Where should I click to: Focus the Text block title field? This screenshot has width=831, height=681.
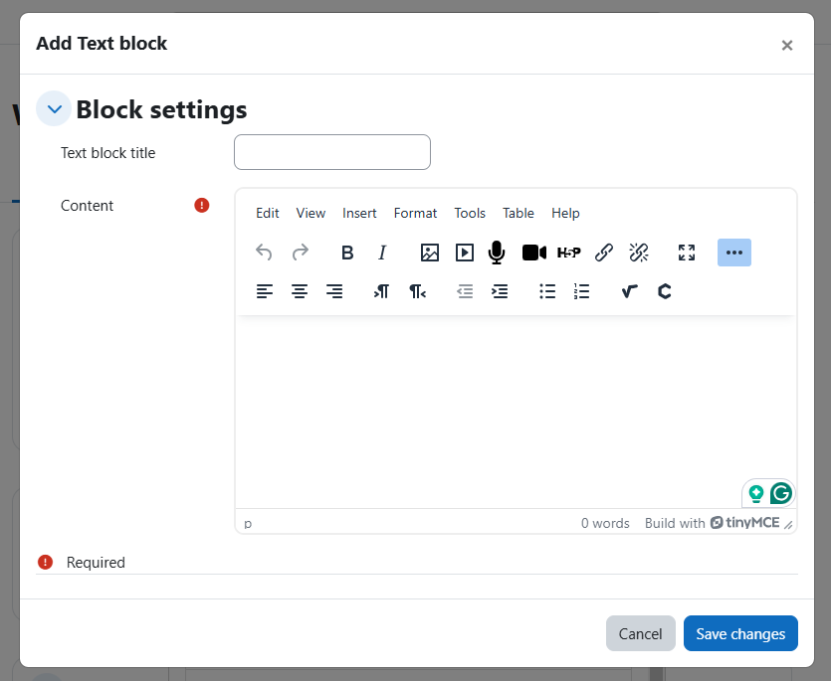(332, 152)
